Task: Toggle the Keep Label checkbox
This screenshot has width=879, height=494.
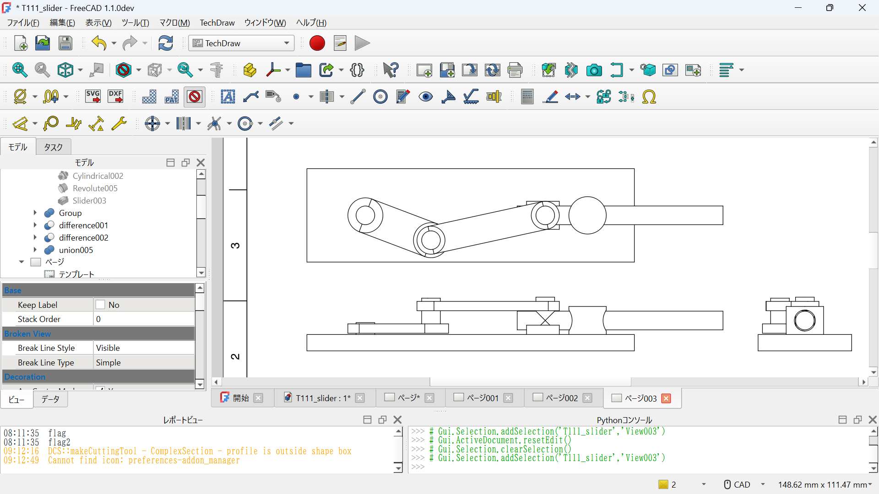Action: (x=101, y=305)
